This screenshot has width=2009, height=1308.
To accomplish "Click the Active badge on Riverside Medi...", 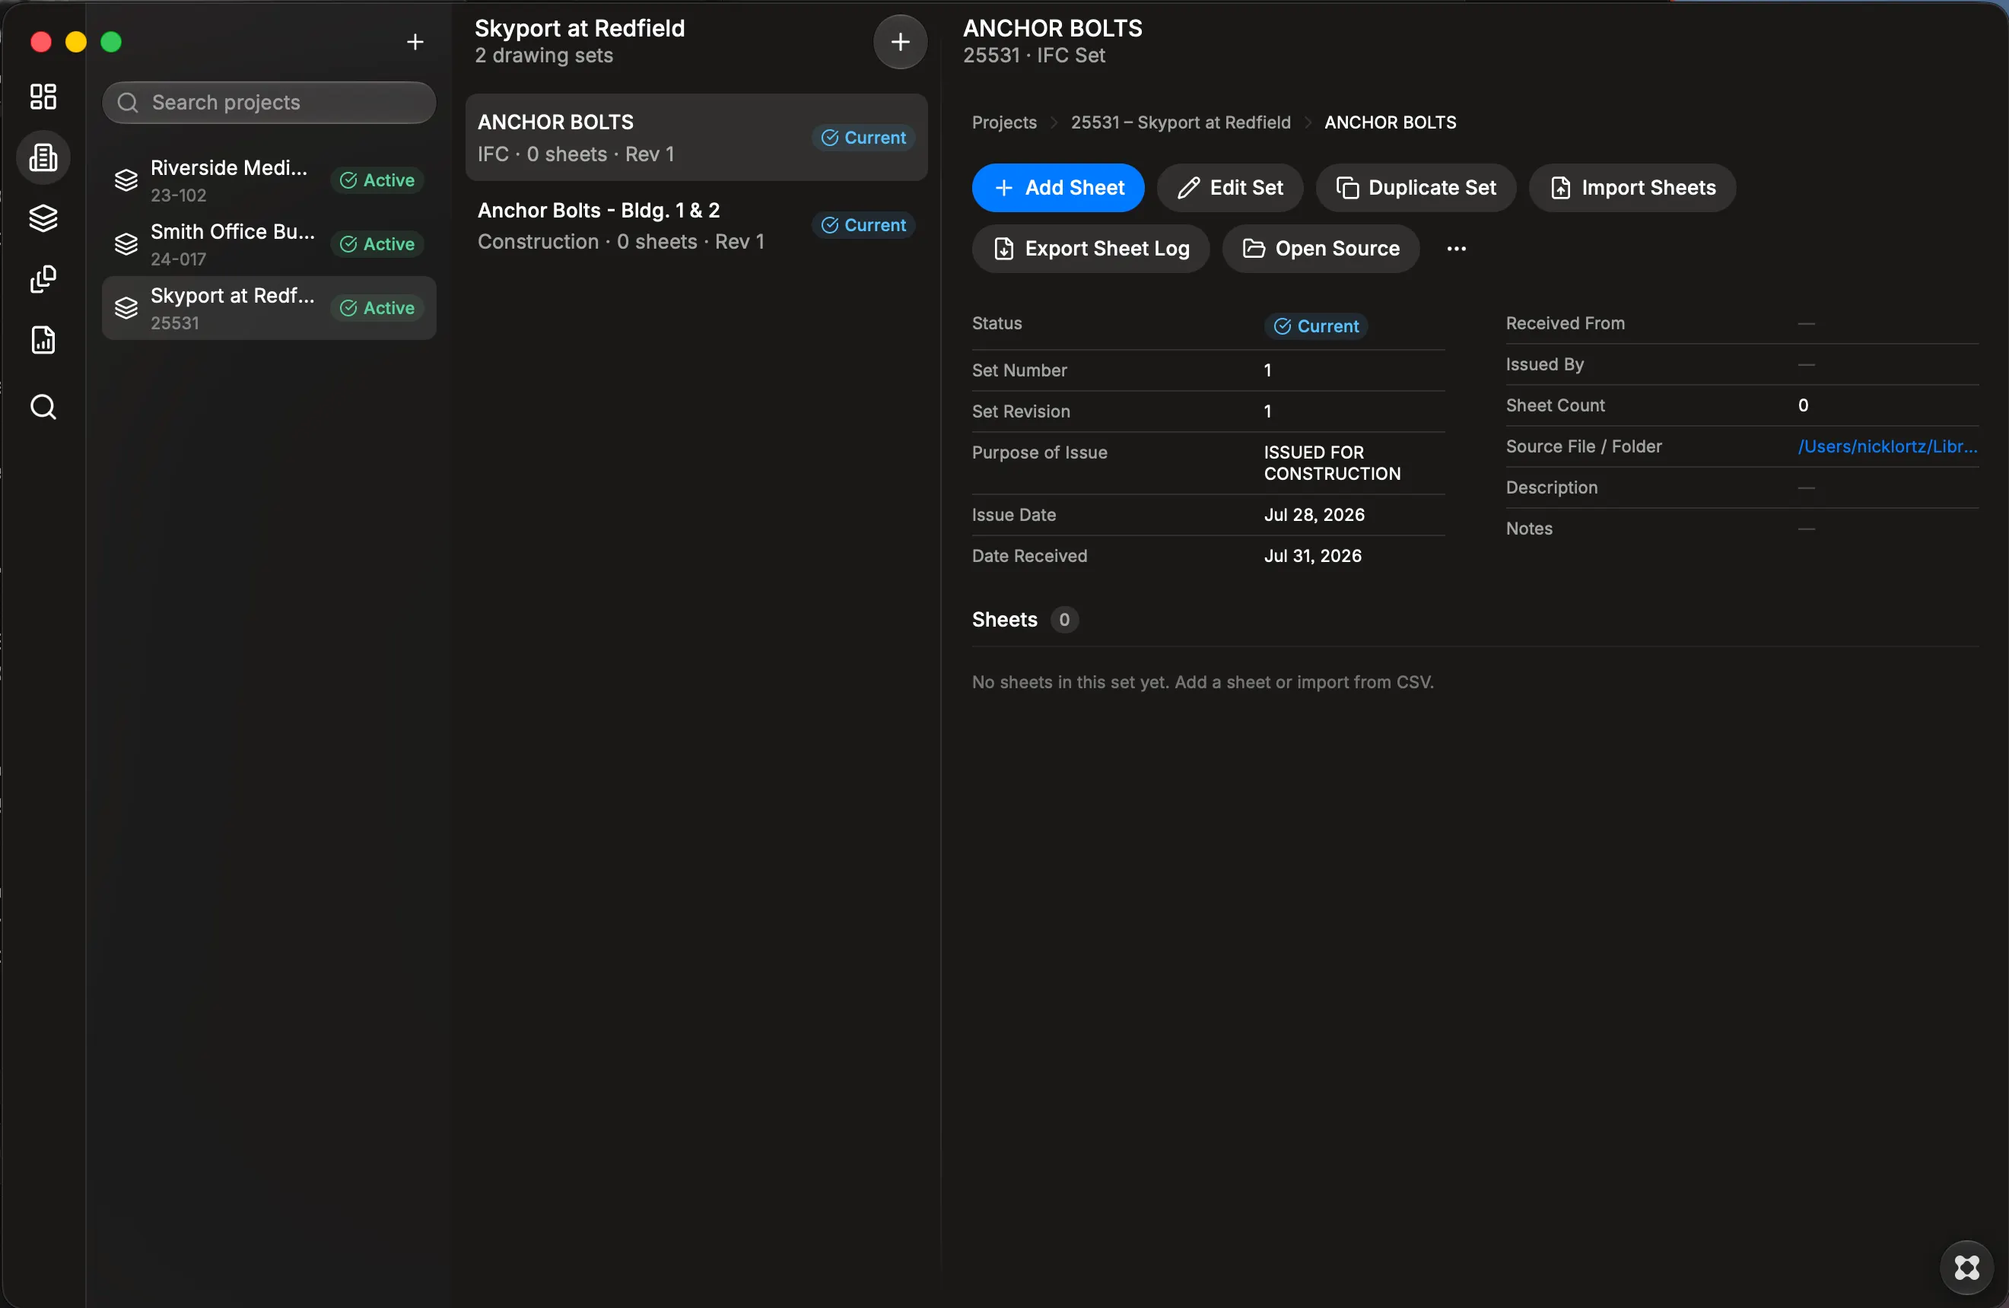I will tap(377, 179).
